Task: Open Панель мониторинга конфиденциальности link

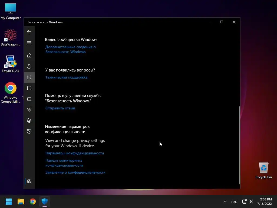Action: [64, 163]
